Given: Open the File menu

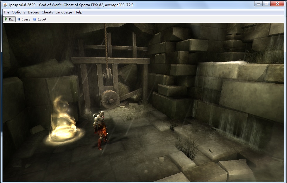Looking at the screenshot, I should pyautogui.click(x=6, y=12).
